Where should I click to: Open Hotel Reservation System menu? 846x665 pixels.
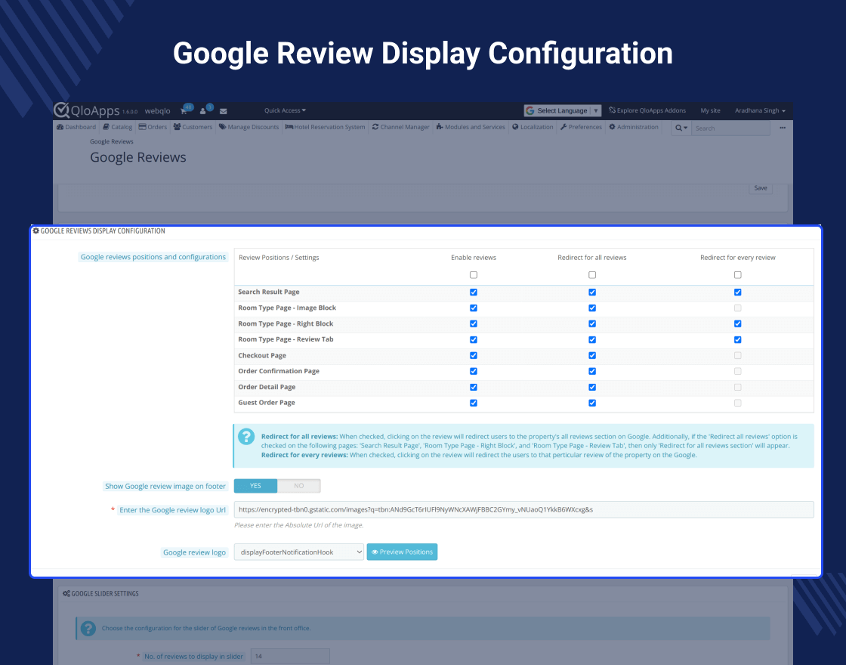click(x=325, y=127)
